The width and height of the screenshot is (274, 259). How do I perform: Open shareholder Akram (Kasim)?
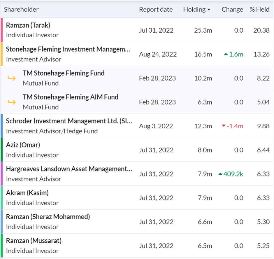click(x=27, y=193)
